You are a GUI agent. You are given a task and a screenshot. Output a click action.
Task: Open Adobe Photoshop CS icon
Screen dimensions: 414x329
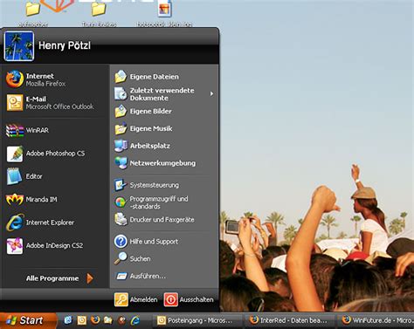[x=15, y=154]
